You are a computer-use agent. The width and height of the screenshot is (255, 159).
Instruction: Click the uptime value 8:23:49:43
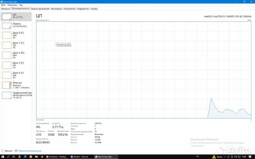[x=43, y=142]
